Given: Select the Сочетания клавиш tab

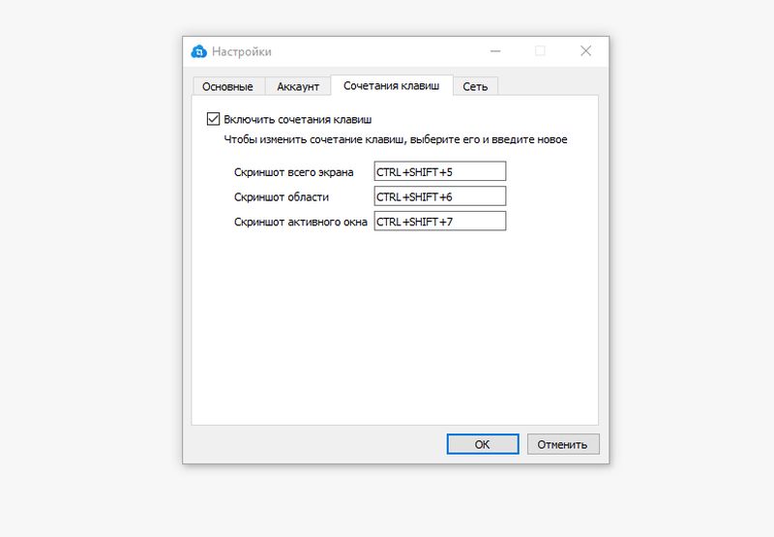Looking at the screenshot, I should click(x=392, y=85).
